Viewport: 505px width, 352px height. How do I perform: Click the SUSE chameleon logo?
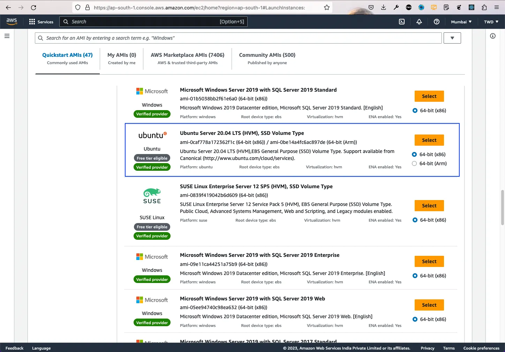point(152,196)
